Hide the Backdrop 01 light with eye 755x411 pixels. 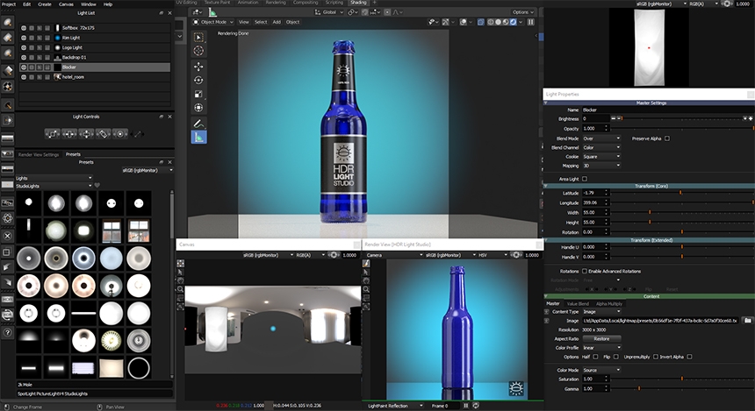pyautogui.click(x=24, y=57)
